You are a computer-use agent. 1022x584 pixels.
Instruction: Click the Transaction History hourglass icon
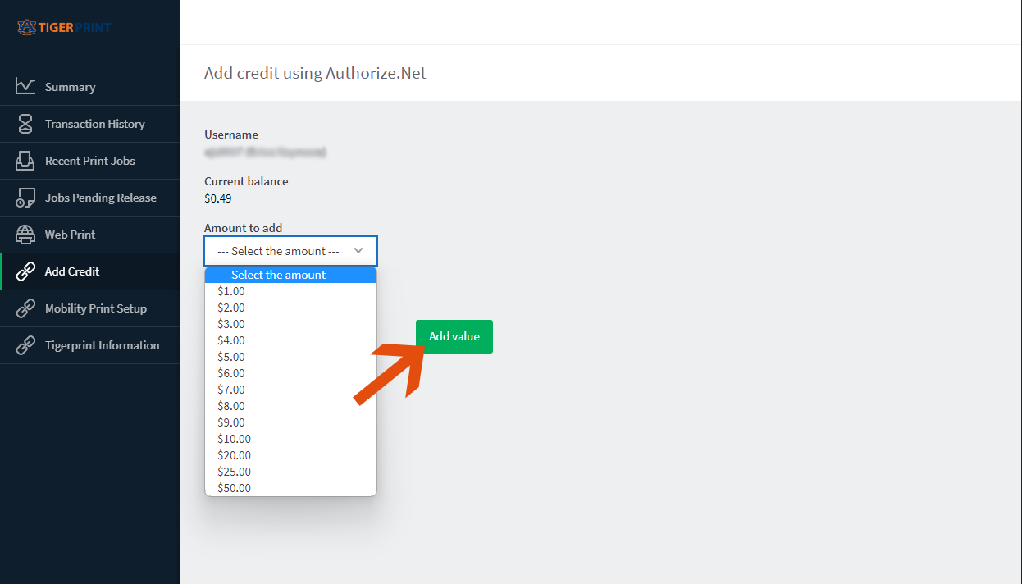pos(25,124)
